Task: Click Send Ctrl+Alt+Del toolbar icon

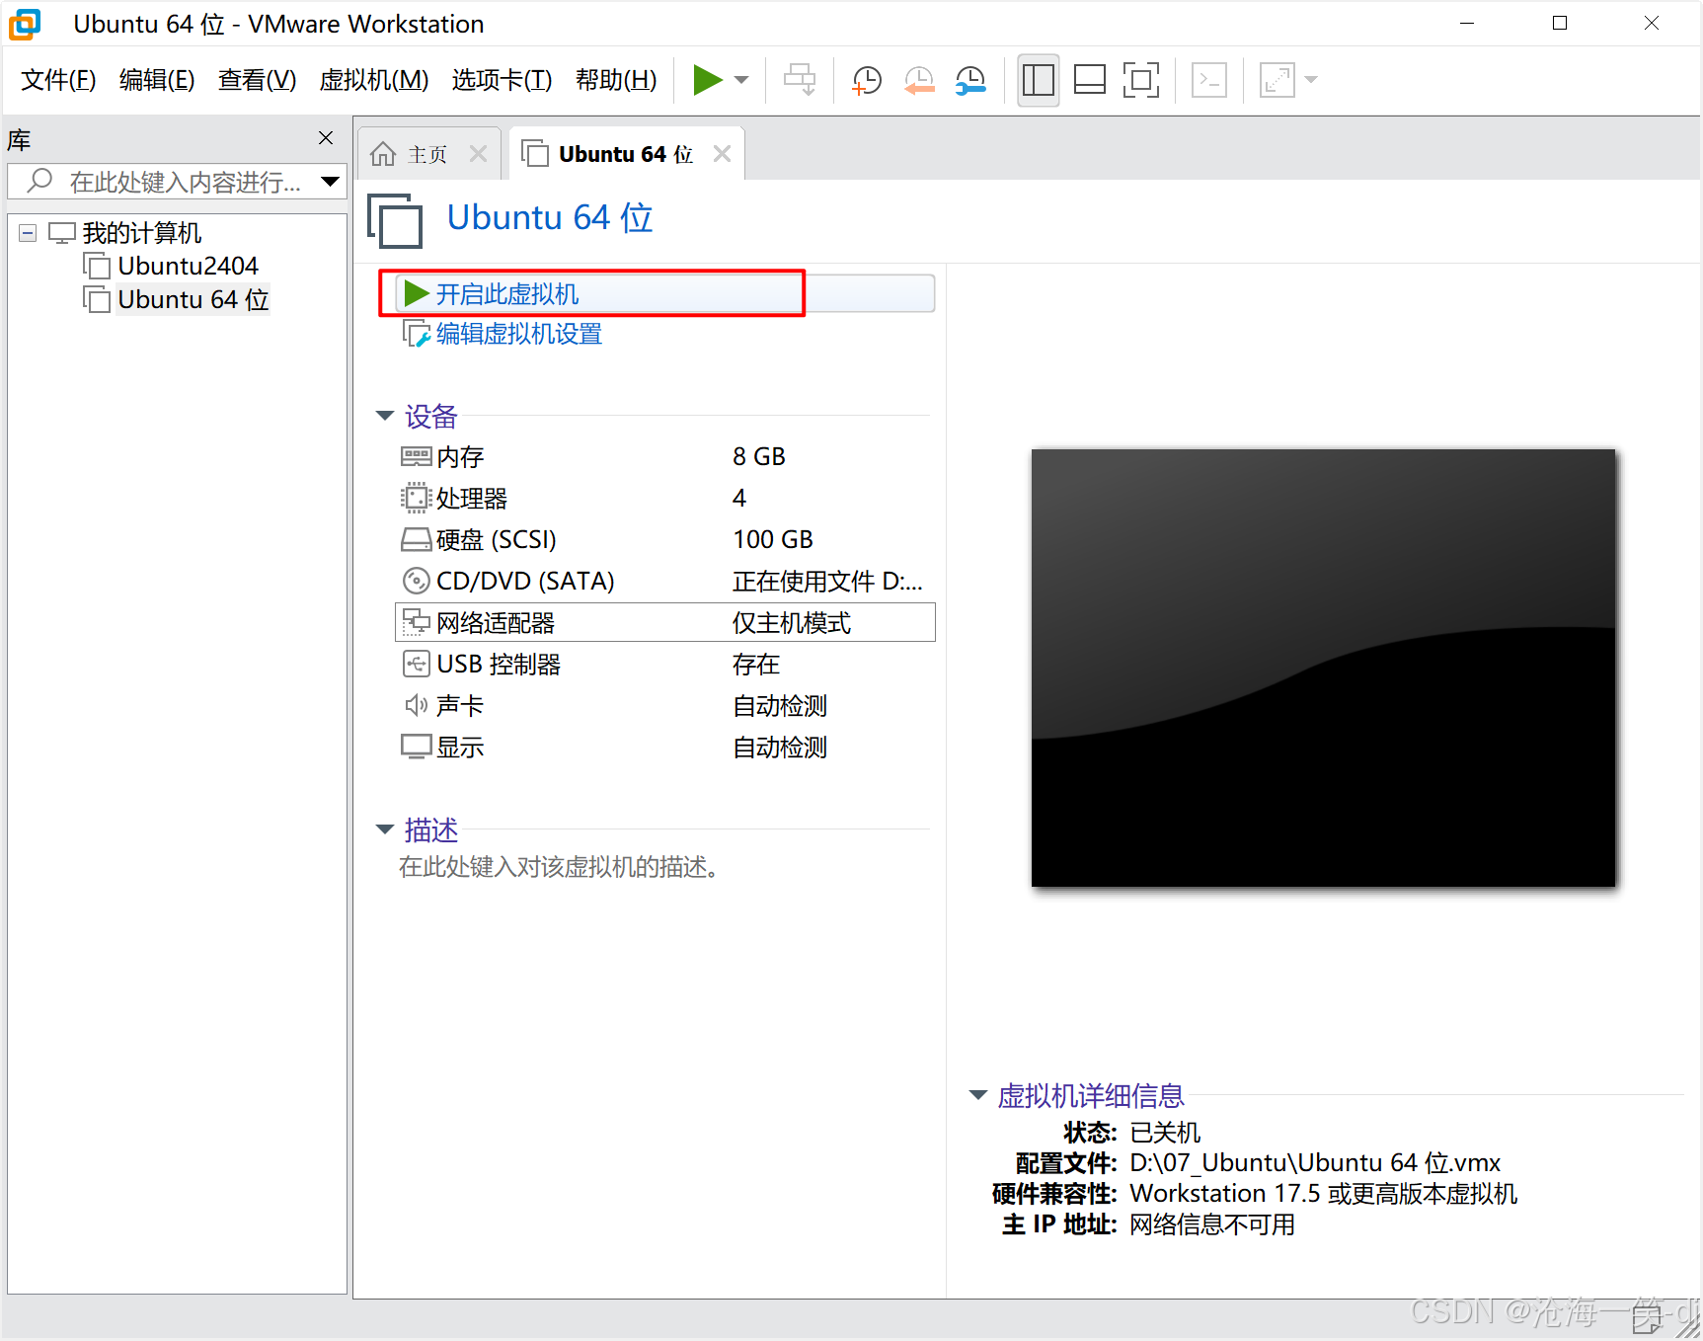Action: [800, 80]
